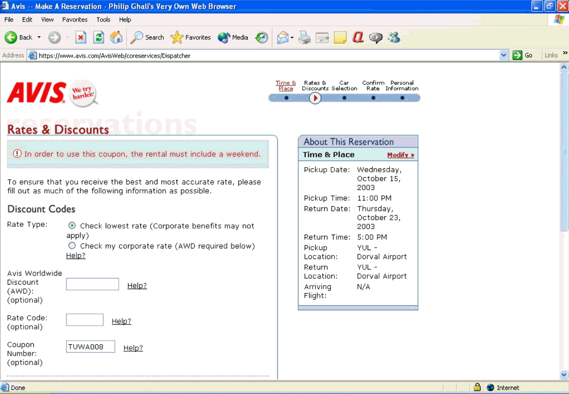Show browsing History with clock icon

coord(262,37)
